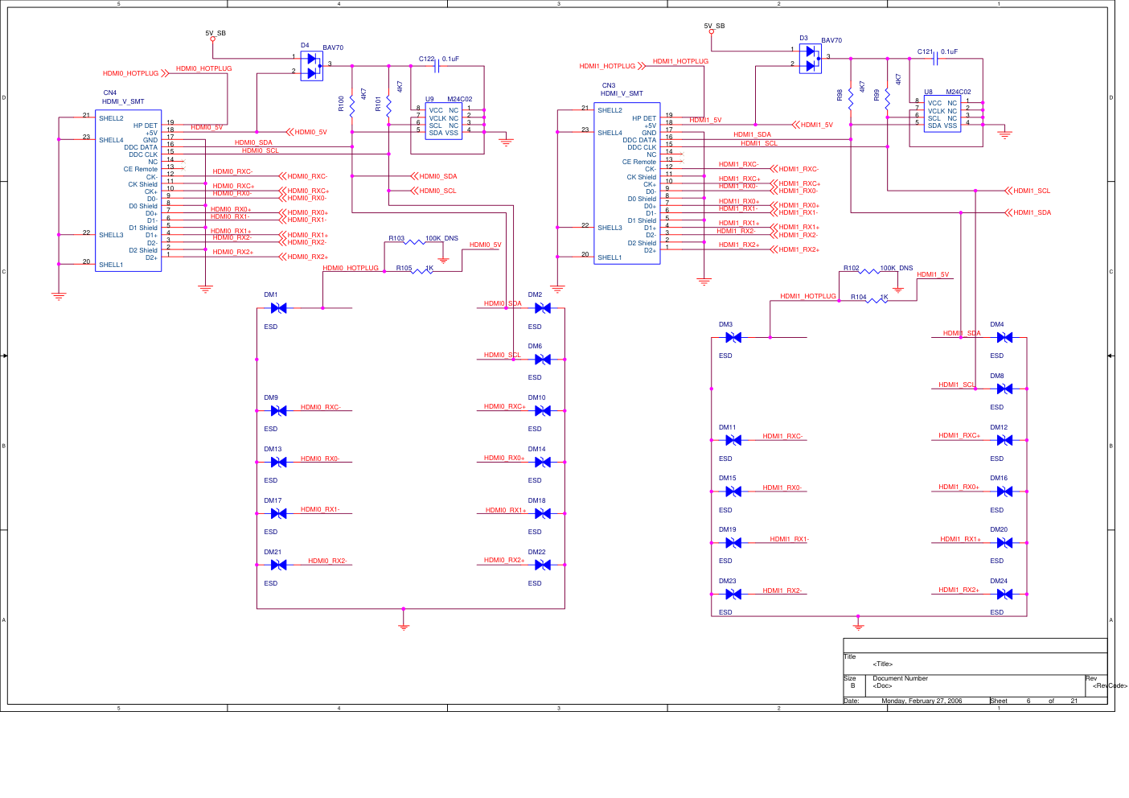Select the date Monday, February 27, 2006
The image size is (1129, 798).
(922, 701)
